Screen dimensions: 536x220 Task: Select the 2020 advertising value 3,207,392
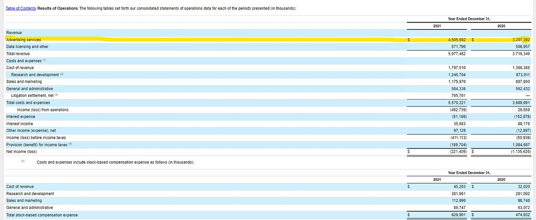519,40
